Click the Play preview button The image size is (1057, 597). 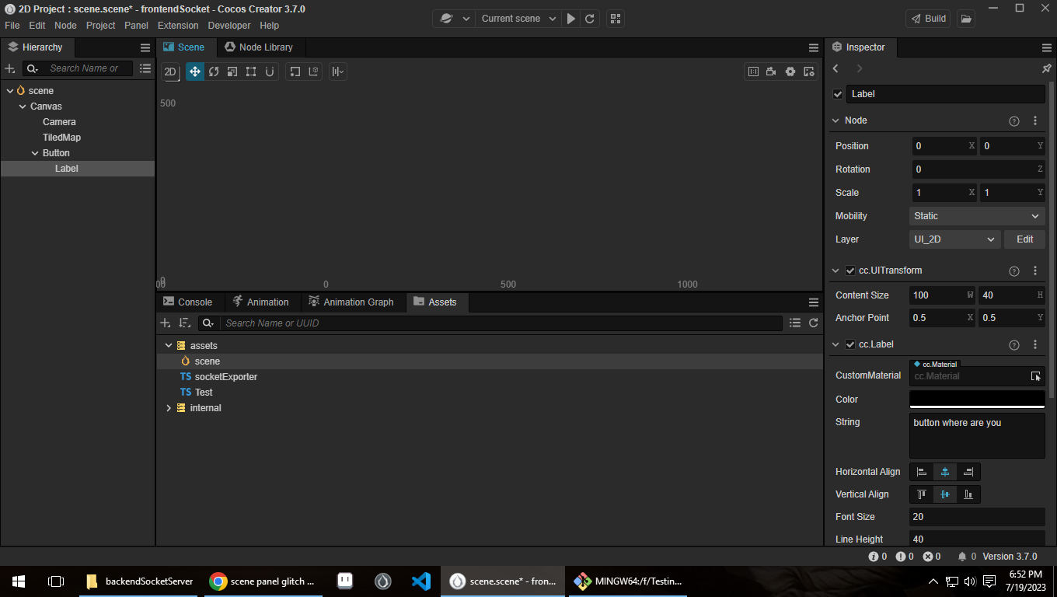tap(571, 19)
